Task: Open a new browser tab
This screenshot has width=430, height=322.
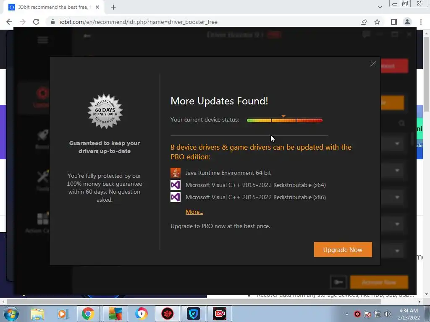Action: (113, 7)
